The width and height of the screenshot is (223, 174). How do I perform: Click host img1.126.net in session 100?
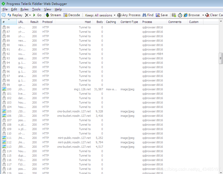click(x=82, y=89)
